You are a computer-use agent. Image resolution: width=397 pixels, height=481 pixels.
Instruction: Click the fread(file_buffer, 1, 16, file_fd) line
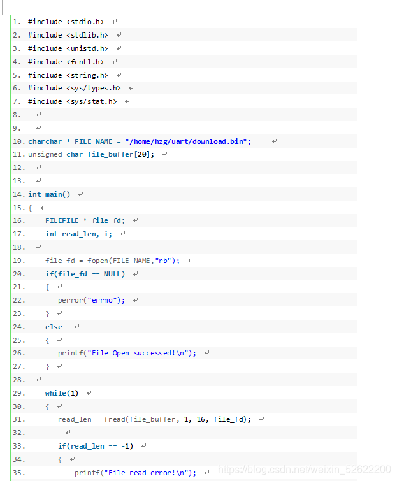pyautogui.click(x=154, y=419)
